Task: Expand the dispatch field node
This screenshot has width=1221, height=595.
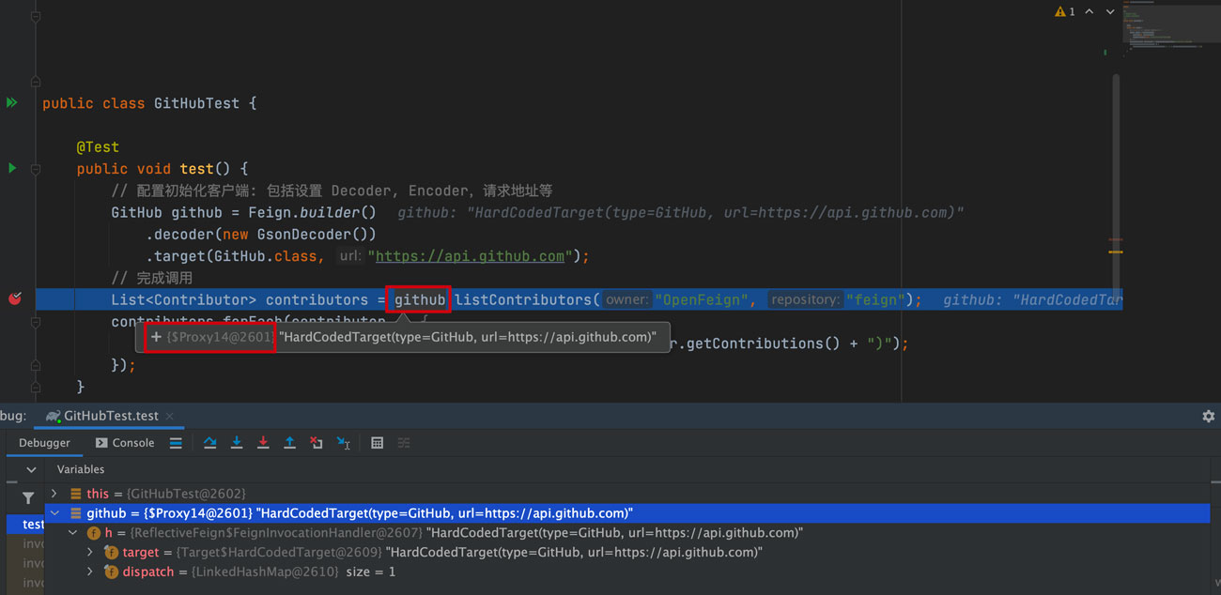Action: 90,572
